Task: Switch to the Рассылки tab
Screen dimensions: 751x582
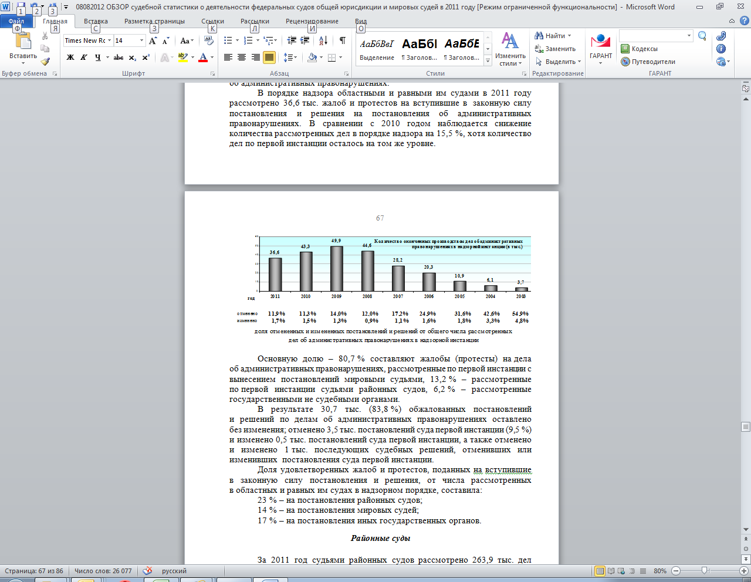Action: point(255,21)
